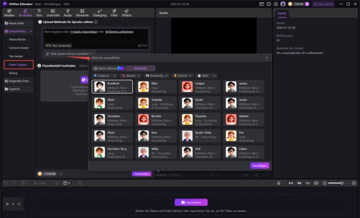Toggle the layout panel icon

261,4
